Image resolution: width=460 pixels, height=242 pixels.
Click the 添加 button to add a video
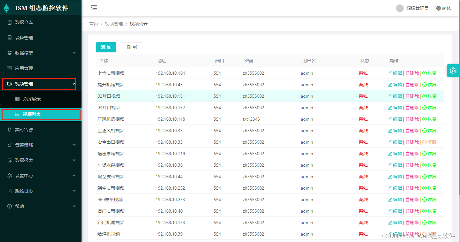pyautogui.click(x=106, y=47)
